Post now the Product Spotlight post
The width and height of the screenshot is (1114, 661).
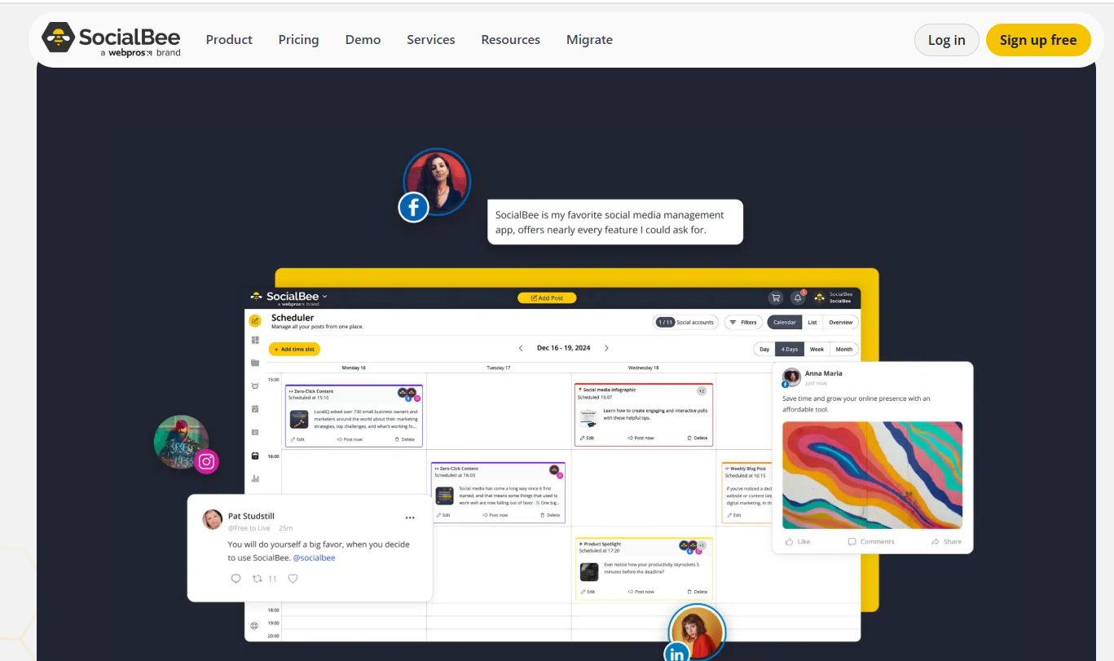641,592
